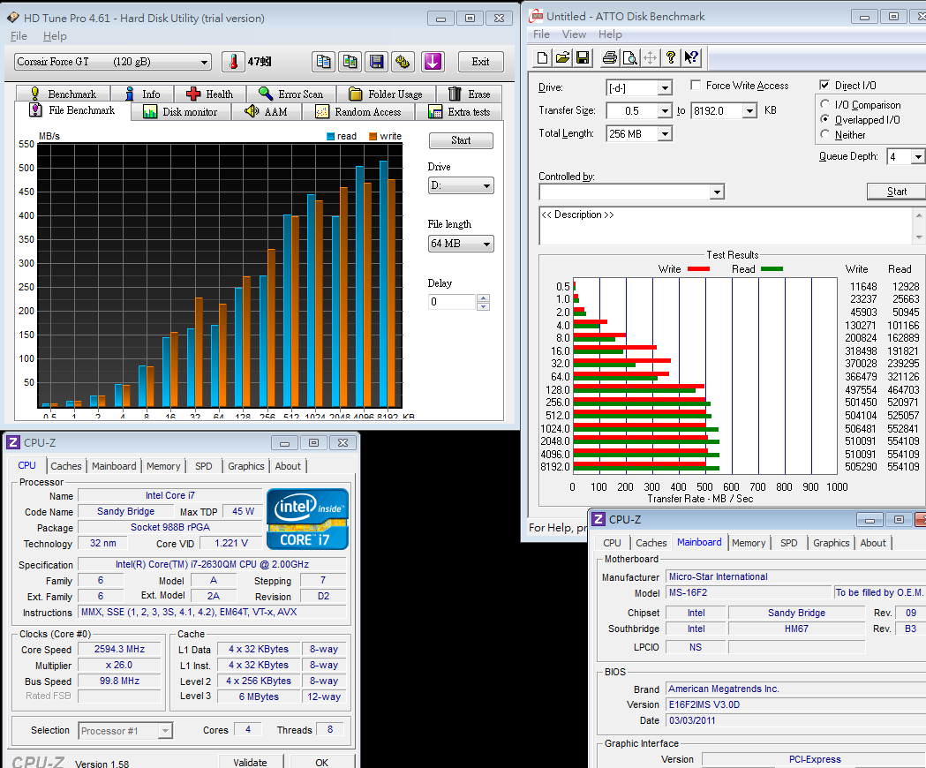Screen dimensions: 926x768
Task: Click the copy text icon in HD Tune toolbar
Action: pyautogui.click(x=324, y=62)
